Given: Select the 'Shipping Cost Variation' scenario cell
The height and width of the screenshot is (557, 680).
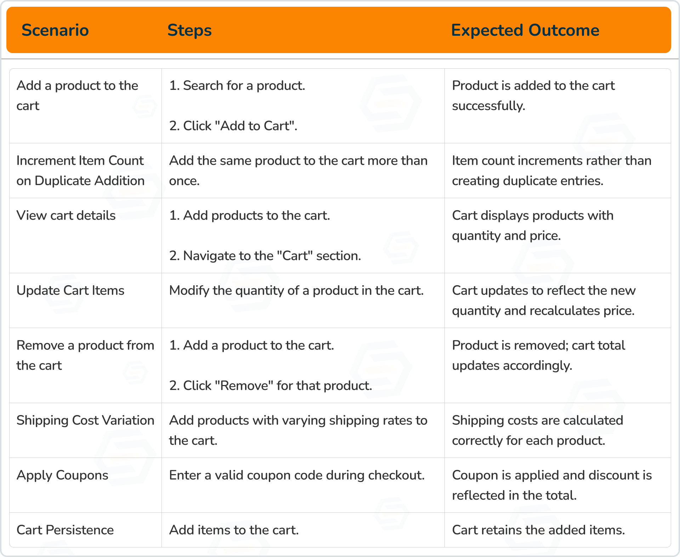Looking at the screenshot, I should click(86, 430).
